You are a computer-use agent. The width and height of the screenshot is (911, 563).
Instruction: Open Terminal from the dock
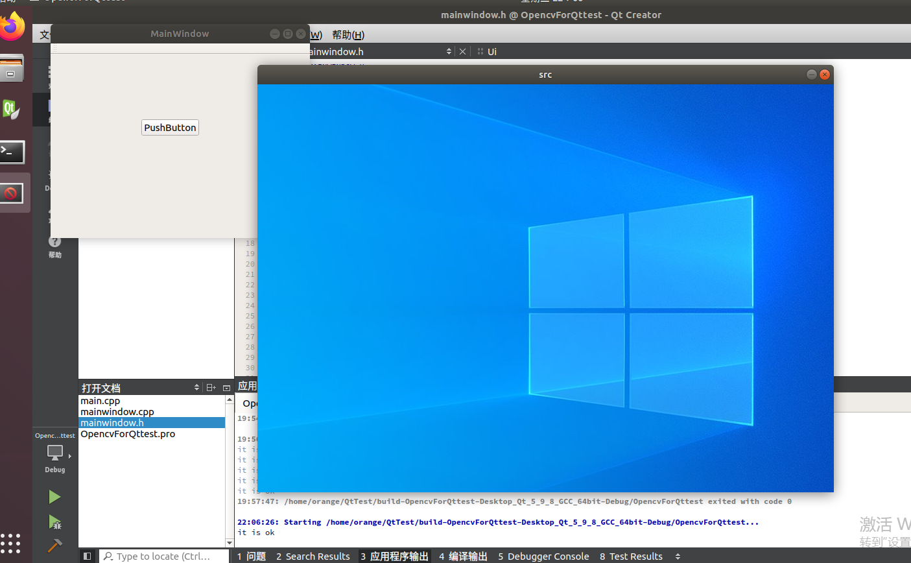[x=12, y=152]
